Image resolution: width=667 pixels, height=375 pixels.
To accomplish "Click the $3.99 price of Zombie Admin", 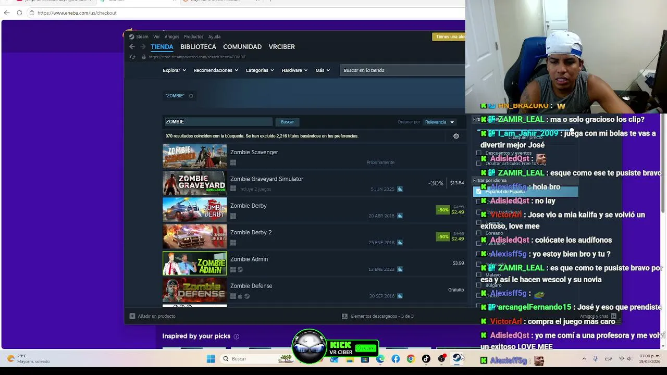I will (x=458, y=263).
